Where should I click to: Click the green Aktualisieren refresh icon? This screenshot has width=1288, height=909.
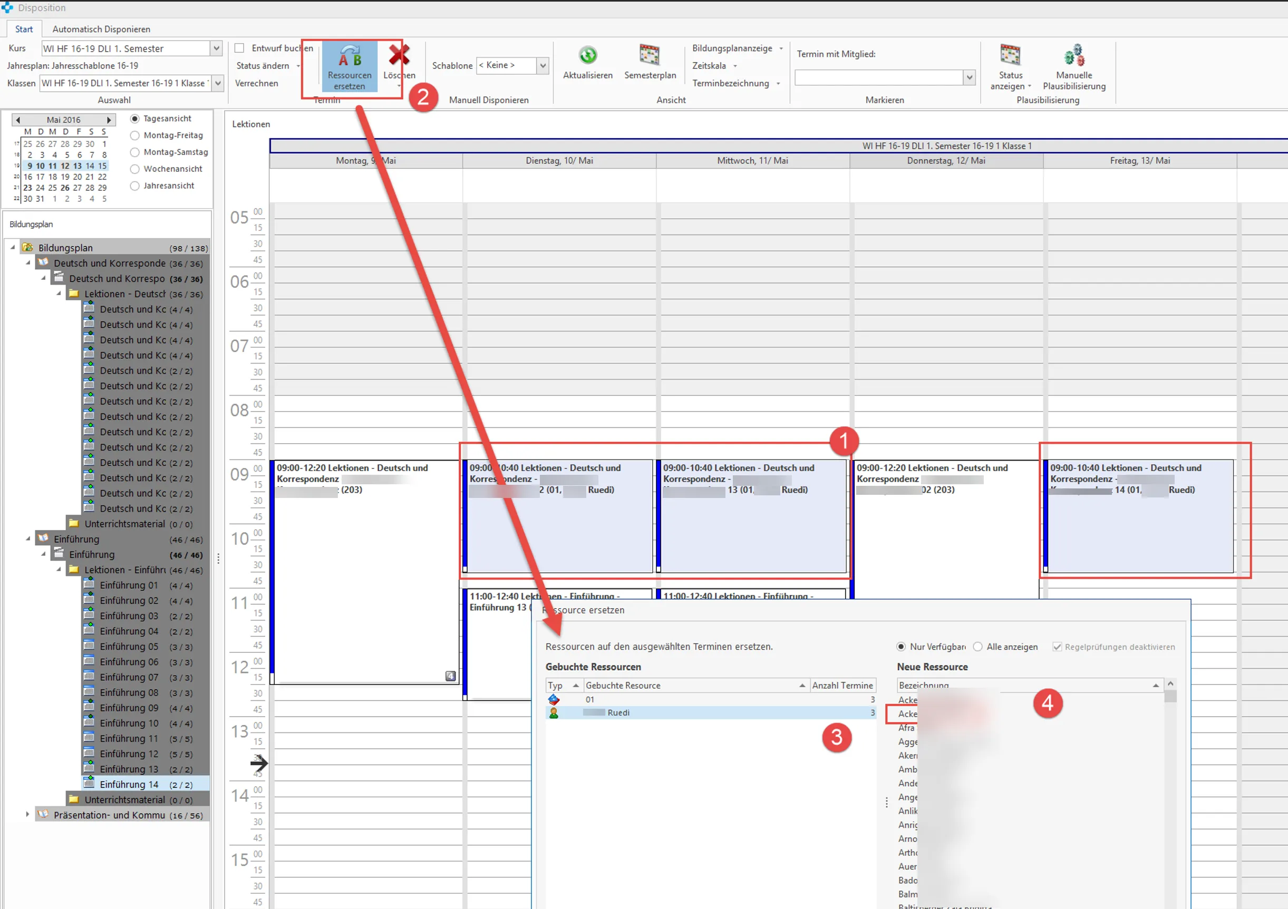[x=587, y=55]
